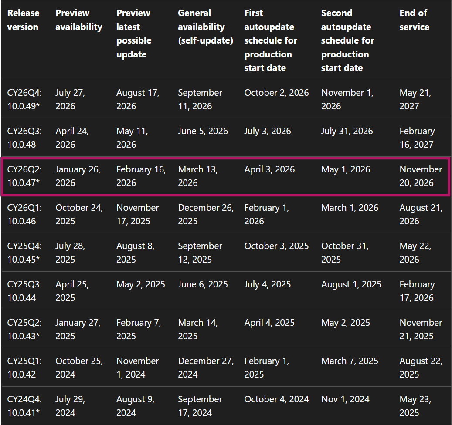
Task: Select the CY25Q4: 10.0.45 version cell
Action: (24, 253)
